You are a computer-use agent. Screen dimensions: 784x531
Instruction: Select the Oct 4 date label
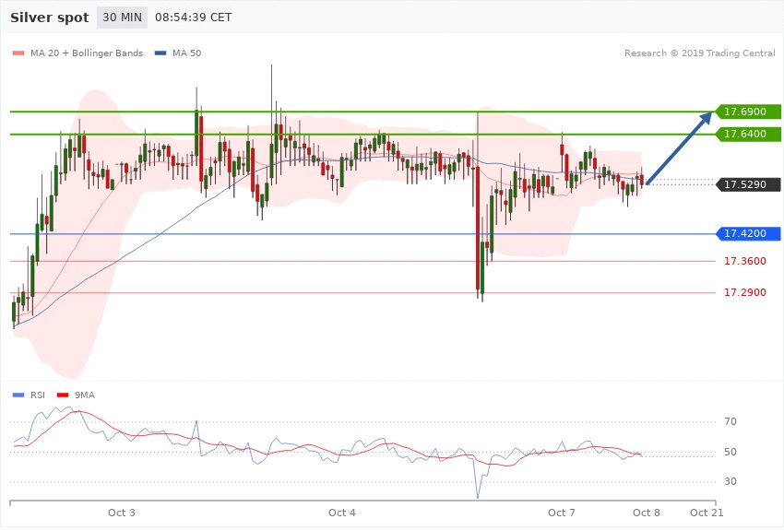coord(342,512)
